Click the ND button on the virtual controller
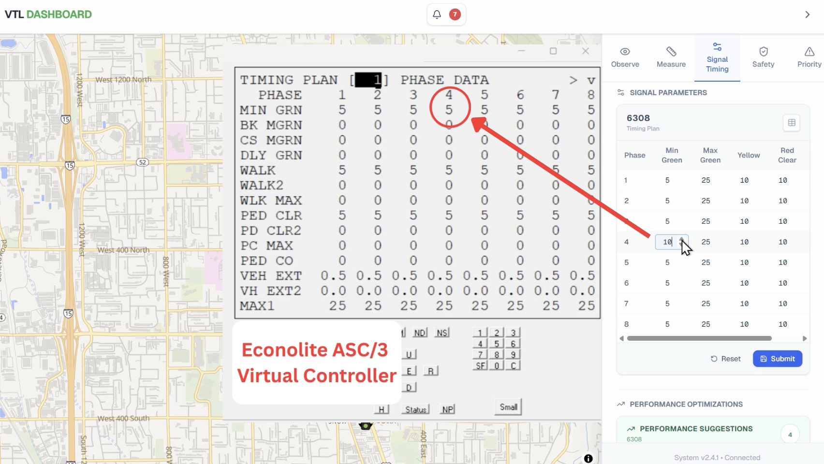This screenshot has width=824, height=464. coord(420,333)
